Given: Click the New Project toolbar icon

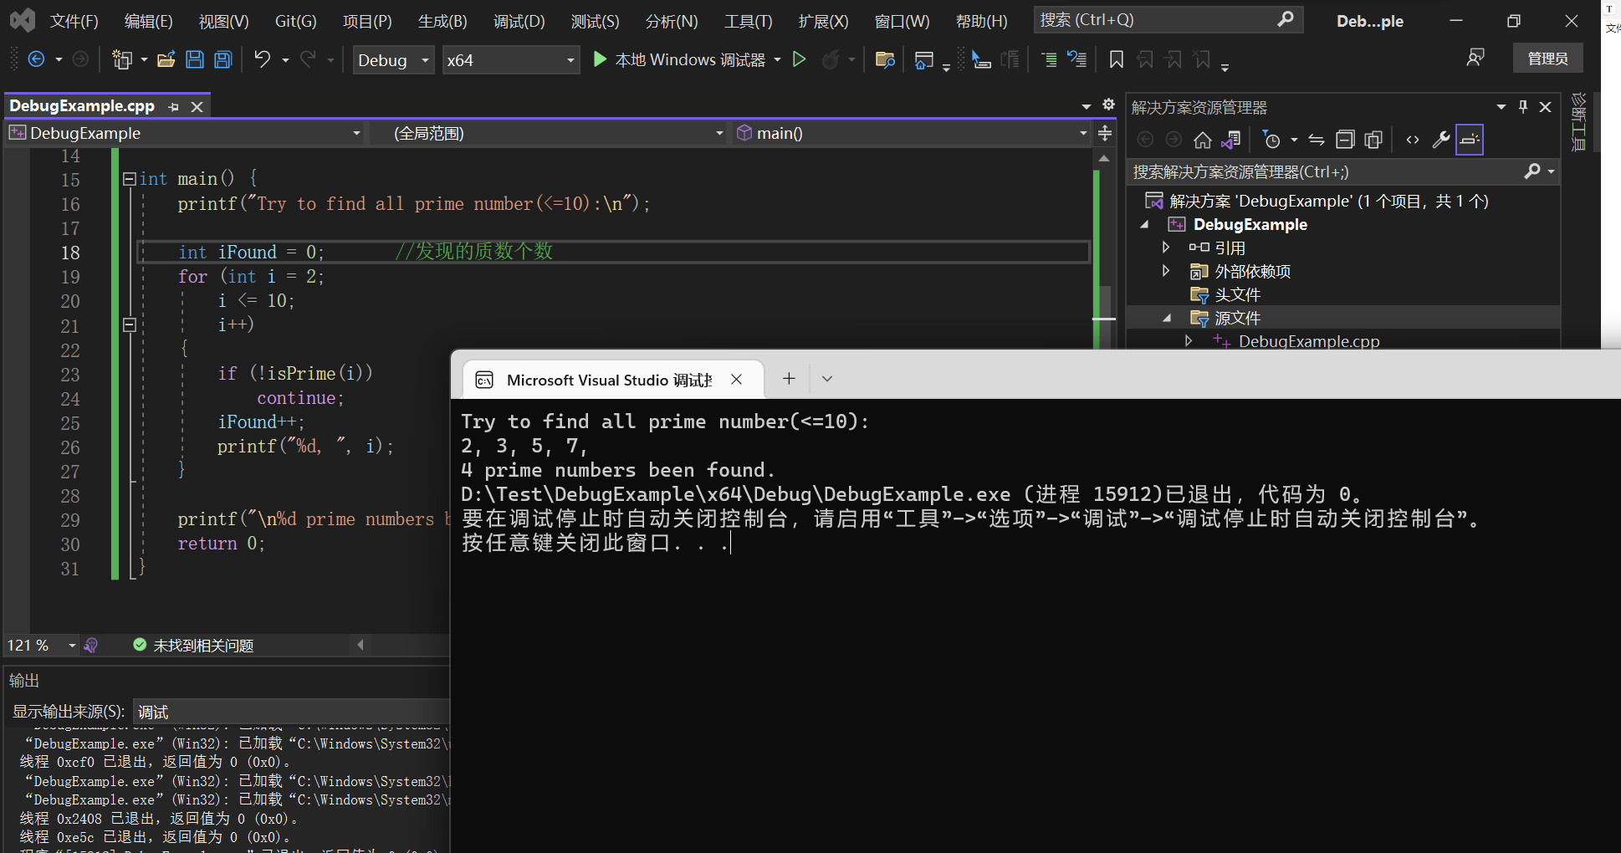Looking at the screenshot, I should [122, 59].
